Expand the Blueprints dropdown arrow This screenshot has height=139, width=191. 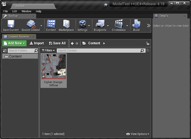tap(108, 25)
